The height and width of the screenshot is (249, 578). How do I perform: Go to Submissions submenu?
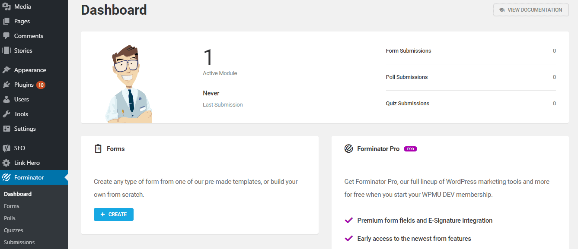(x=19, y=243)
